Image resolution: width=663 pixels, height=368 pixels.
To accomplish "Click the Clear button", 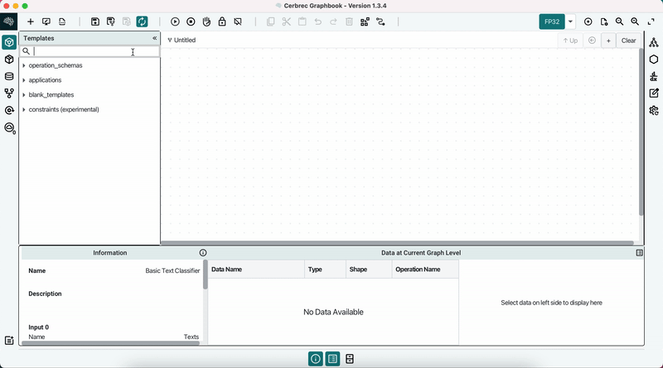I will [x=628, y=41].
